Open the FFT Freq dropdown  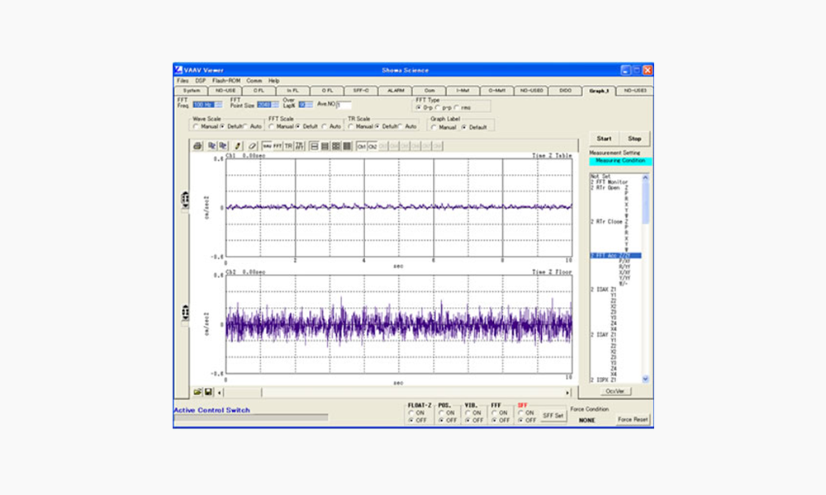point(218,105)
